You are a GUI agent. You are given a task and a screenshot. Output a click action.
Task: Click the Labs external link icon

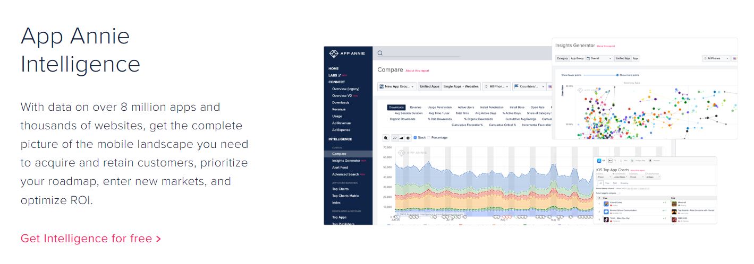[x=340, y=75]
